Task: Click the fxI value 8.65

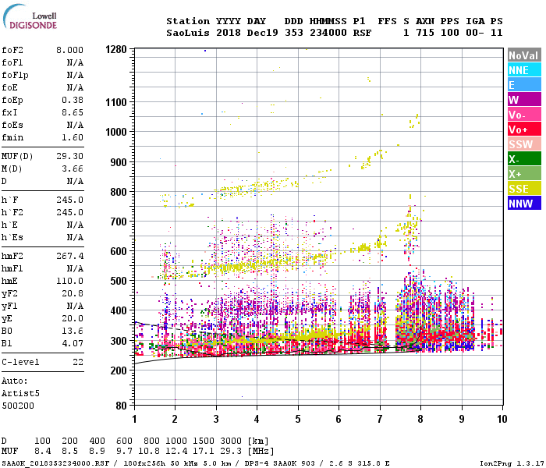Action: (x=73, y=112)
